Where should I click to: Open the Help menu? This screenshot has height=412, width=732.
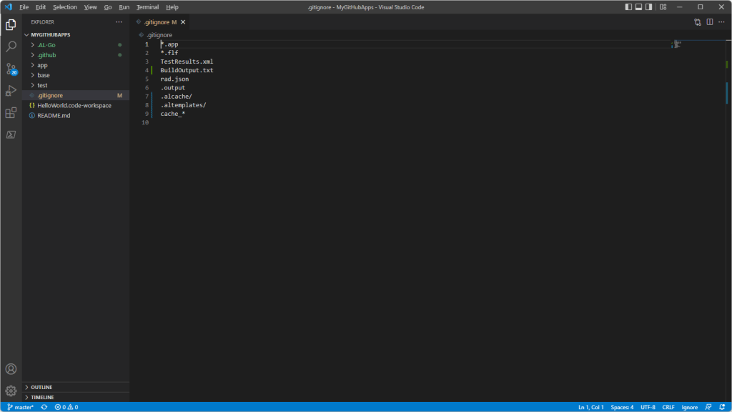pos(172,7)
